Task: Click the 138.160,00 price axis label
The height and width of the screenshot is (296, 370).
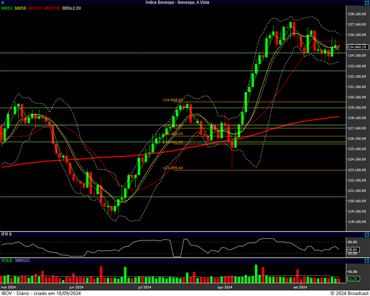Action: (357, 14)
